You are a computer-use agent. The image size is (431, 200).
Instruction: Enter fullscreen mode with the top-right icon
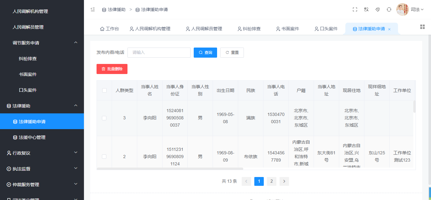355,9
